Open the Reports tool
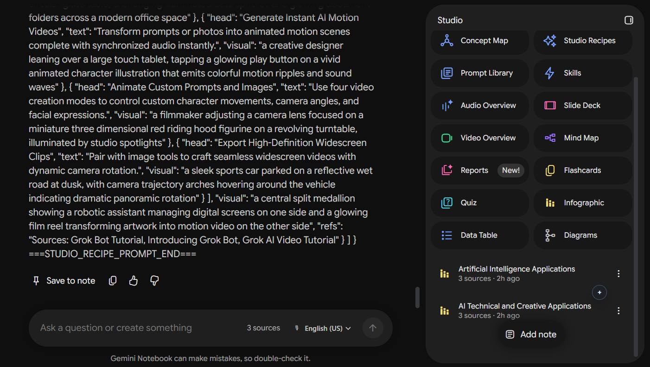Image resolution: width=650 pixels, height=367 pixels. tap(479, 171)
